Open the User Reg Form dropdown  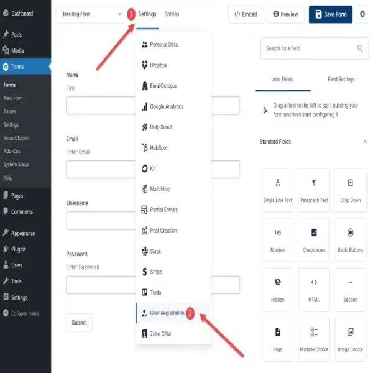91,14
